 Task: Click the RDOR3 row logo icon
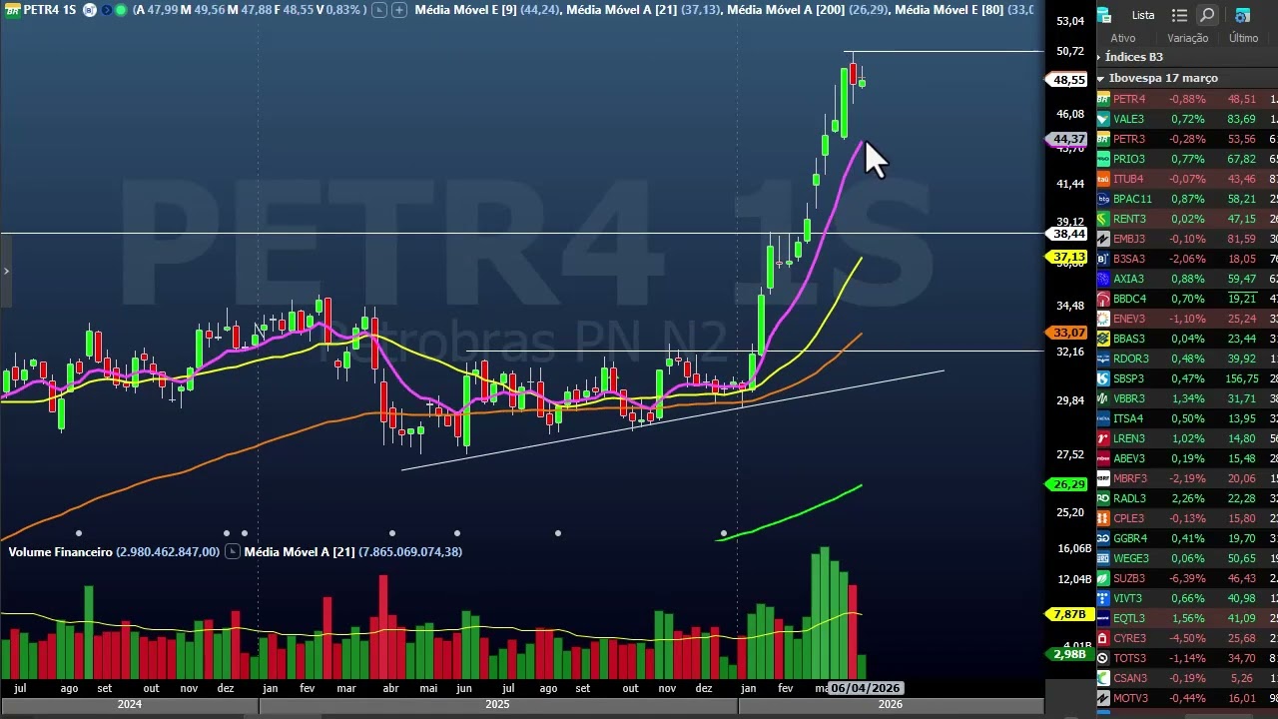pos(1103,359)
